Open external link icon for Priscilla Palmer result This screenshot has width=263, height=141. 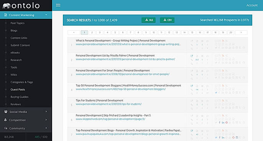tap(192, 56)
